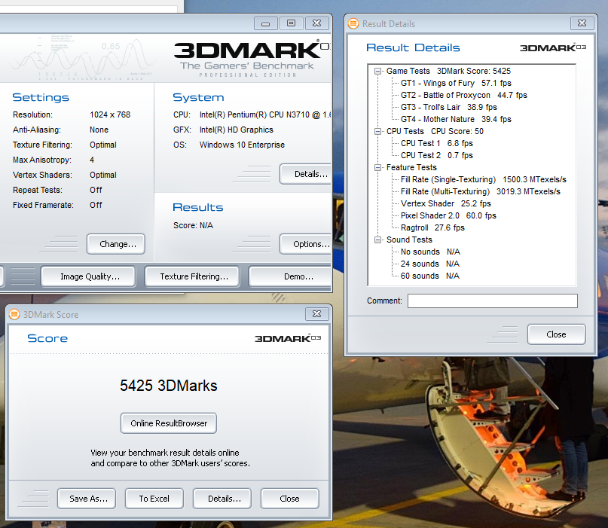Image resolution: width=608 pixels, height=528 pixels.
Task: Close 3DMark Score window via title bar X
Action: [x=316, y=314]
